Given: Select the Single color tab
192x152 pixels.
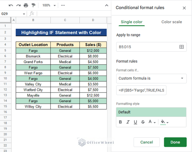Looking at the screenshot, I should pyautogui.click(x=132, y=22).
